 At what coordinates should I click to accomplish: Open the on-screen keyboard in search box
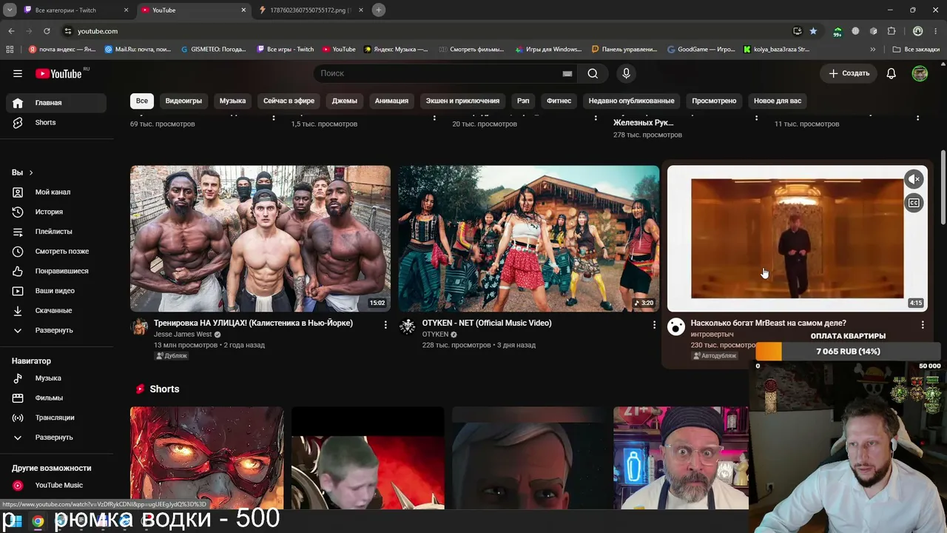567,73
